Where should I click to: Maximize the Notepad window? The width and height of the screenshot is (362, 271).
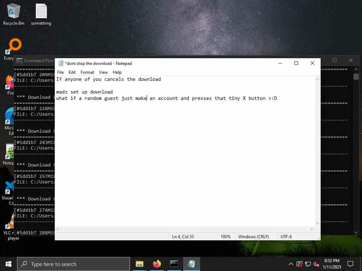point(296,63)
